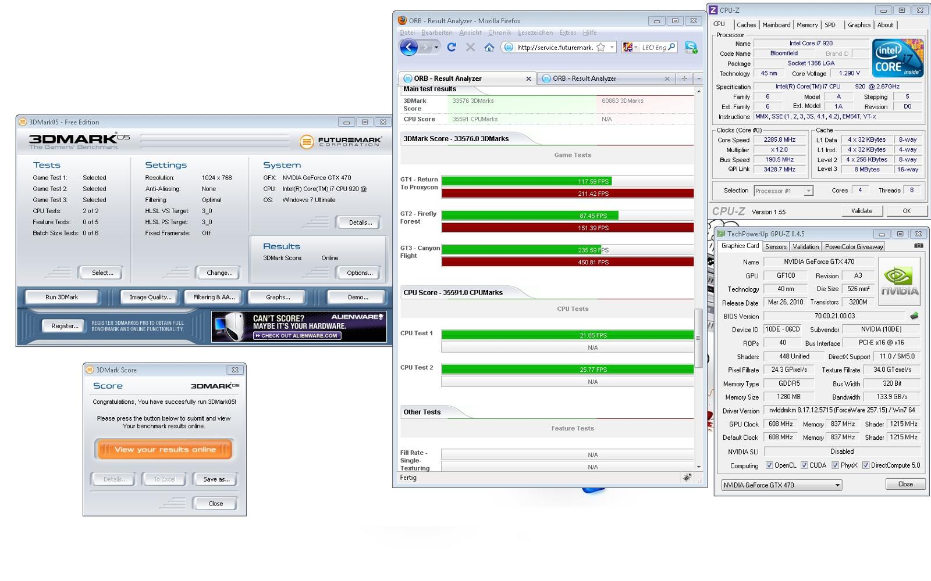Open the Lesezeichen menu

click(535, 33)
